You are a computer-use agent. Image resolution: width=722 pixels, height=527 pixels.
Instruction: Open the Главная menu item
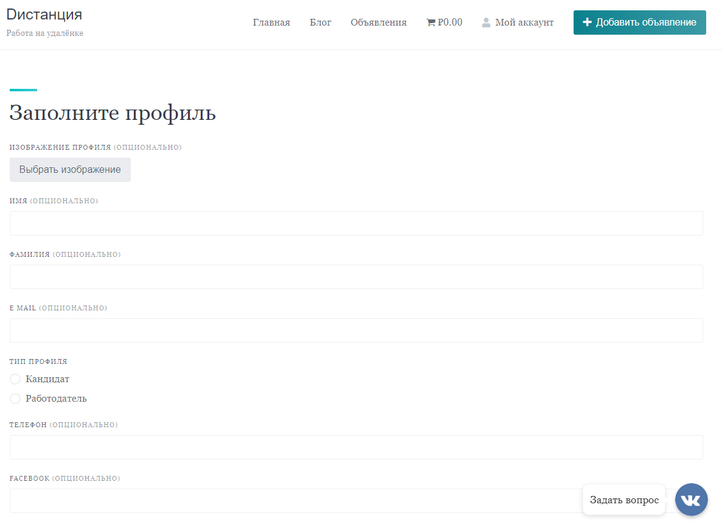tap(271, 22)
